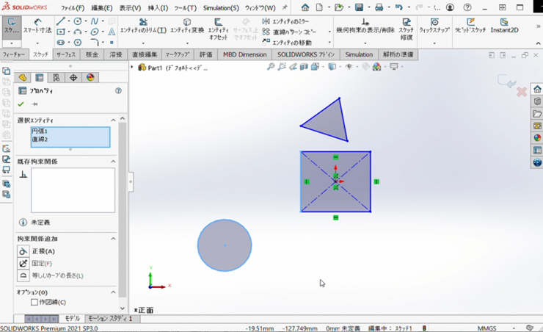543x332 pixels.
Task: Expand the Part1 feature tree flyout
Action: 132,68
